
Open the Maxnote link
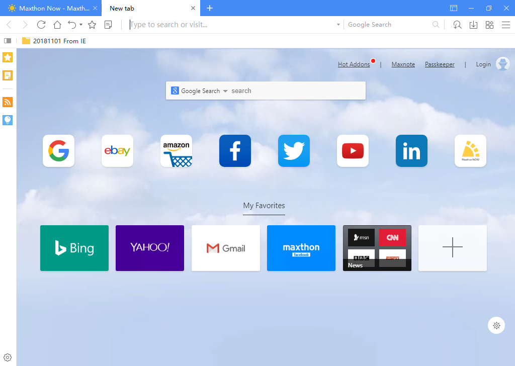(403, 64)
